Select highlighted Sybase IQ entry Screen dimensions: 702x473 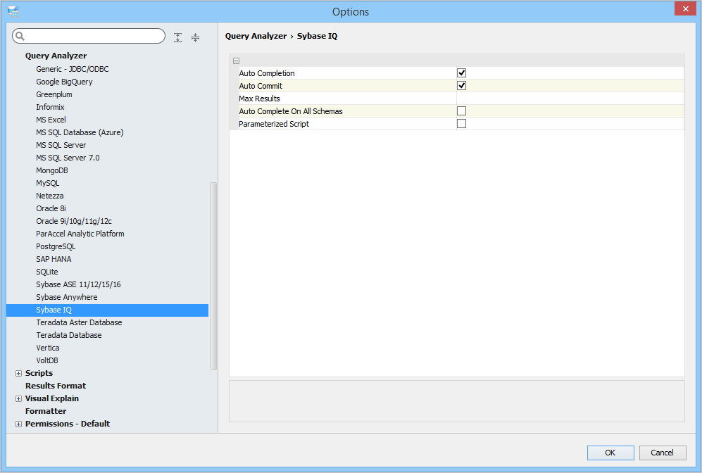pyautogui.click(x=107, y=310)
